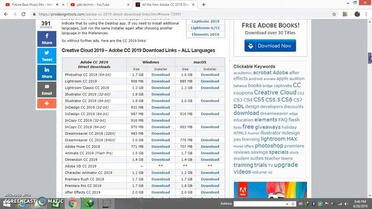Download Character Animator CC 2019 Windows installer
372x209 pixels.
(x=160, y=173)
